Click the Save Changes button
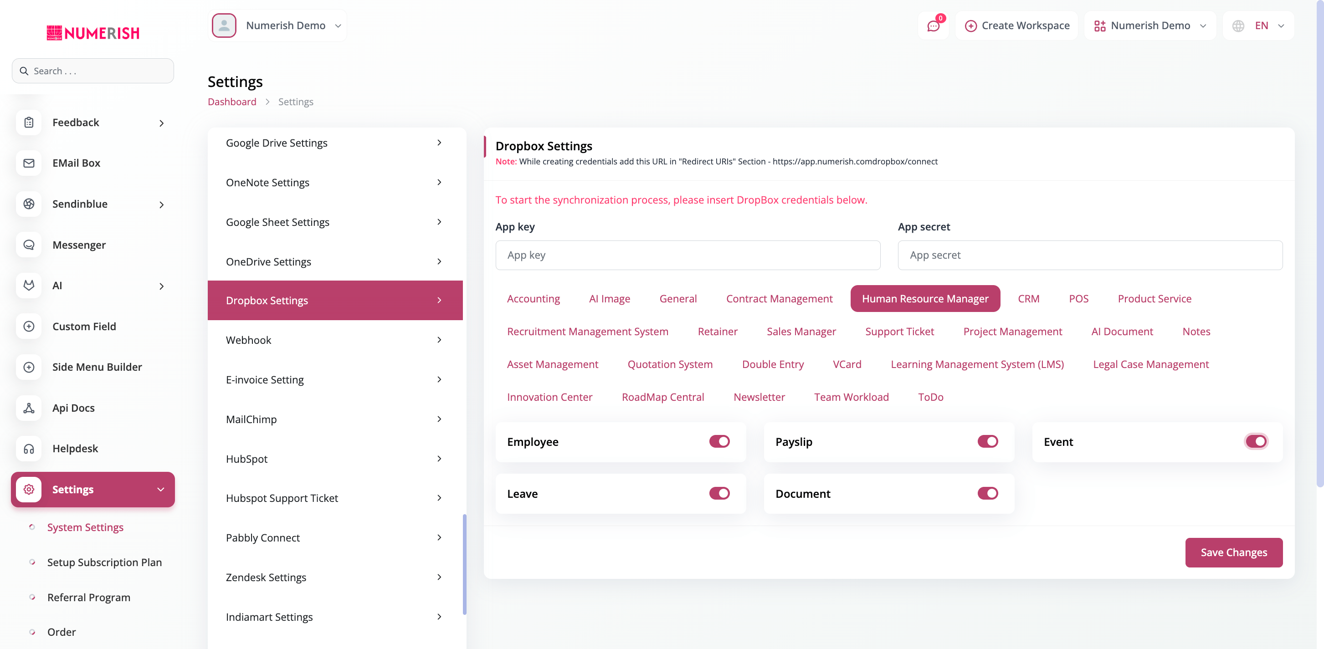 pos(1233,552)
